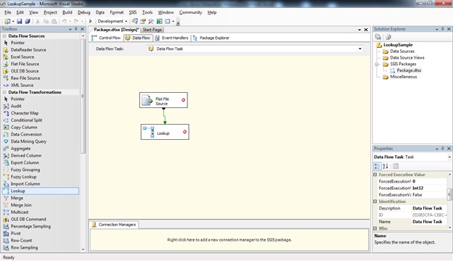Collapse Forced Execution Value category
Image resolution: width=453 pixels, height=261 pixels.
tap(375, 175)
